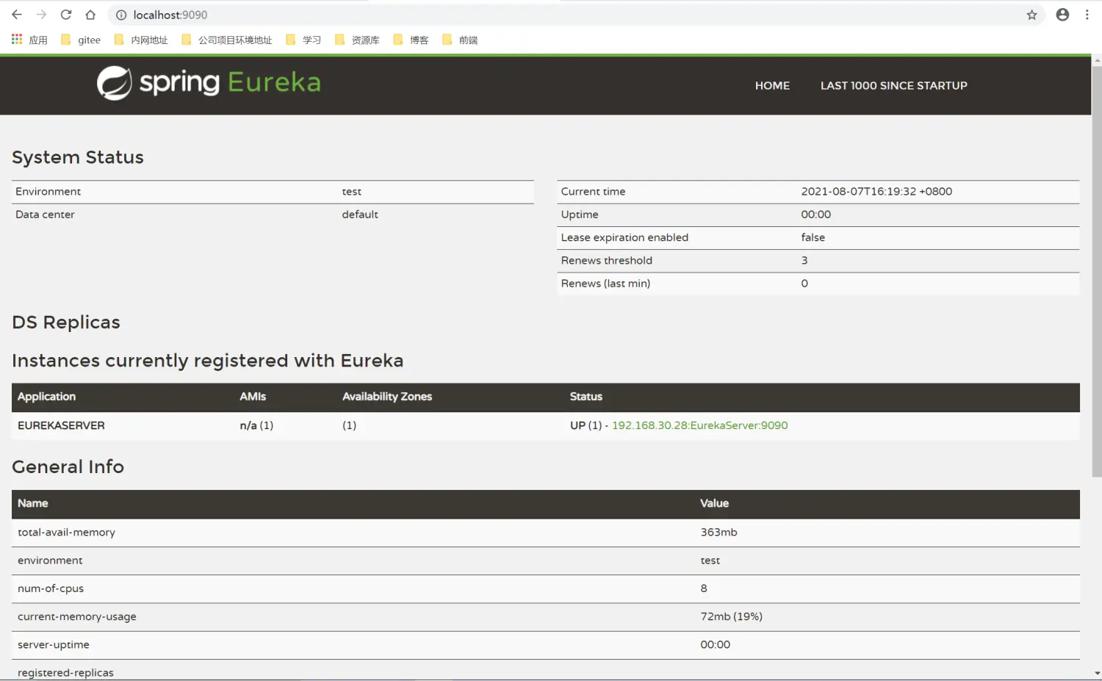
Task: Click the Current time value 2021-08-07T16:19:32 +0800
Action: (876, 192)
